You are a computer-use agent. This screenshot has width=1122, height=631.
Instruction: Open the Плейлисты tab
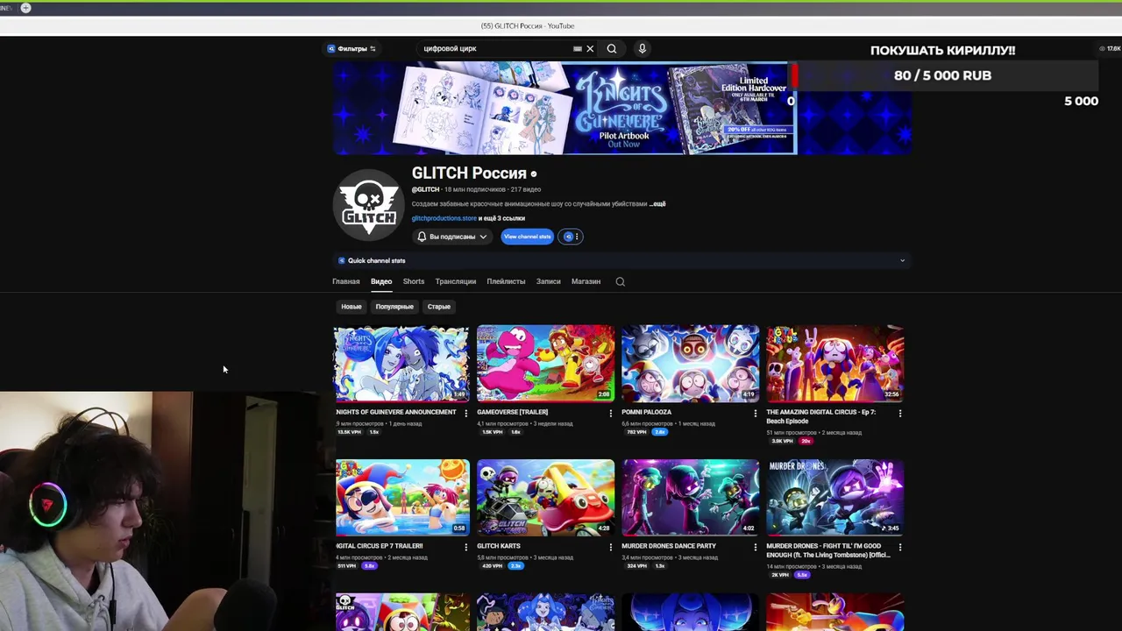point(506,281)
